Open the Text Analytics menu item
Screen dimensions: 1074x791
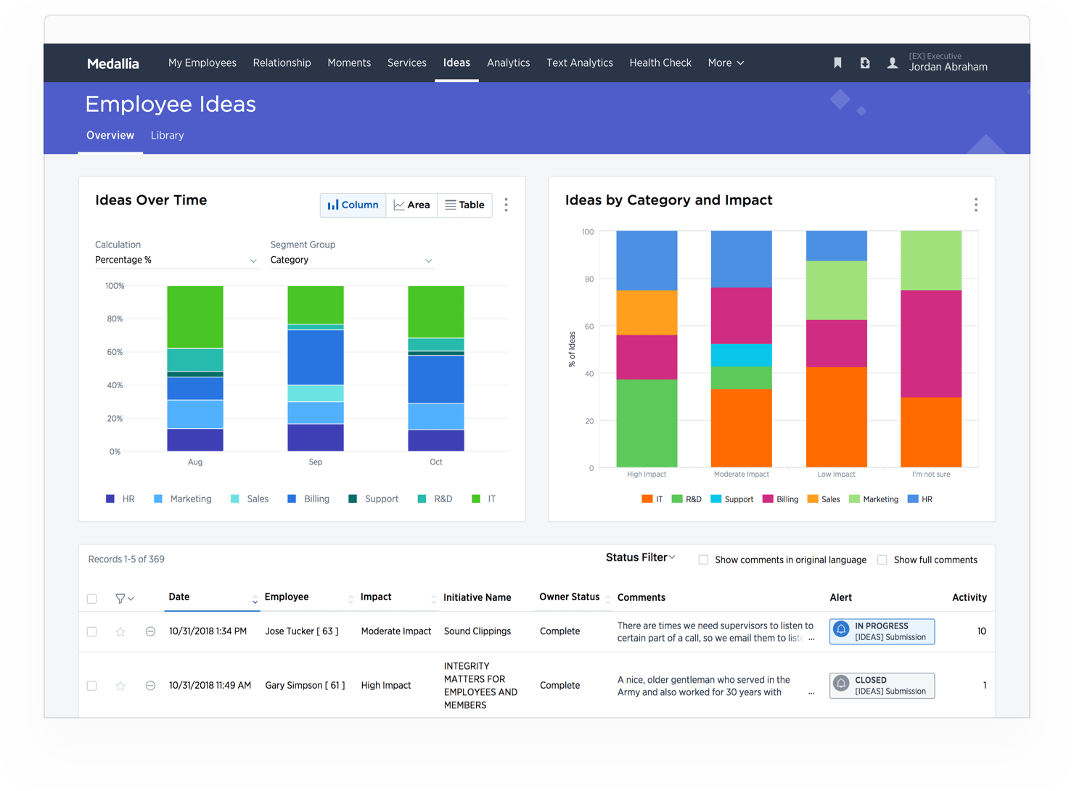pos(579,62)
